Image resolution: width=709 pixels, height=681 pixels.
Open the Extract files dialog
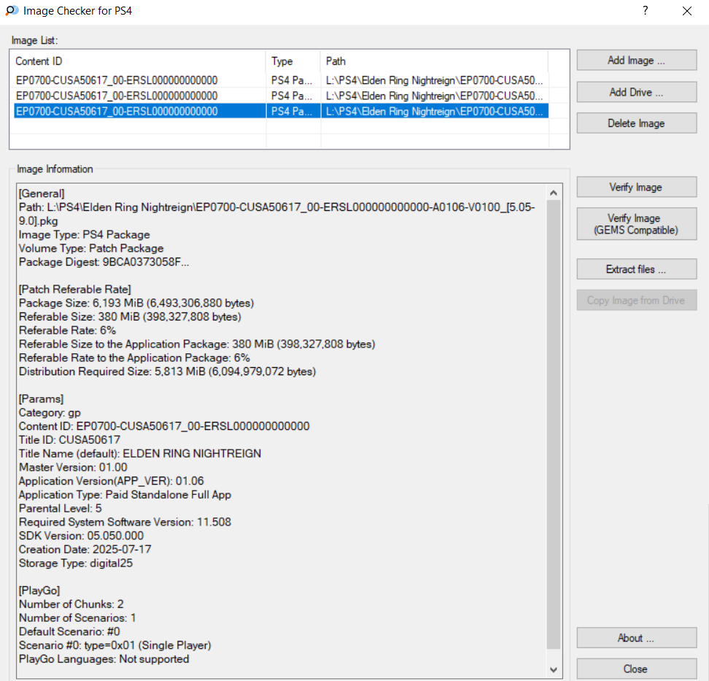pos(636,269)
